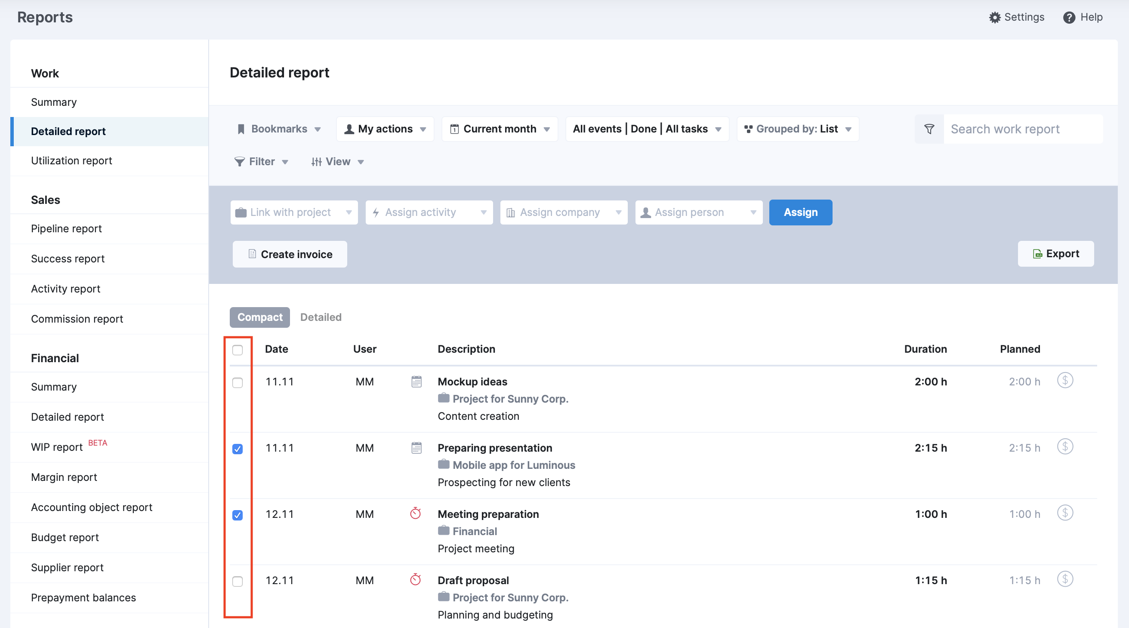Open Link with project dropdown
This screenshot has width=1129, height=628.
click(294, 212)
